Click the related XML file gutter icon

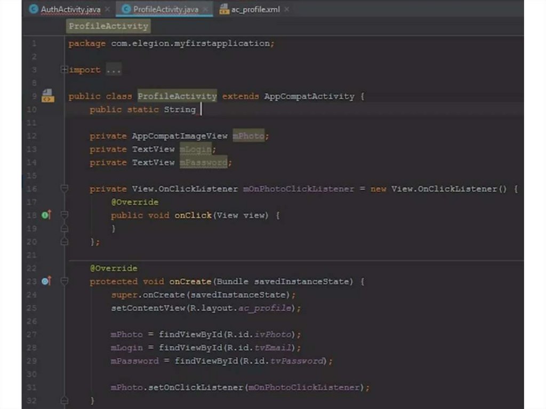[47, 96]
